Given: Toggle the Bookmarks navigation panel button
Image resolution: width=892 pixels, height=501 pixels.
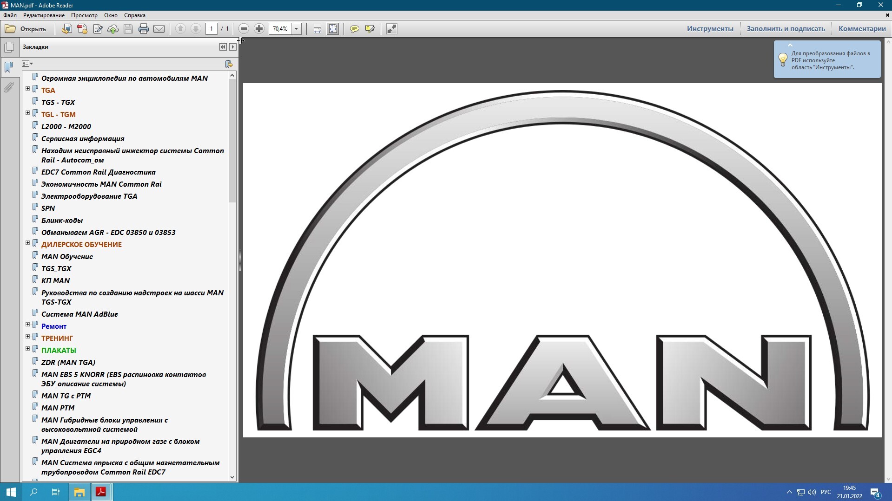Looking at the screenshot, I should 9,67.
